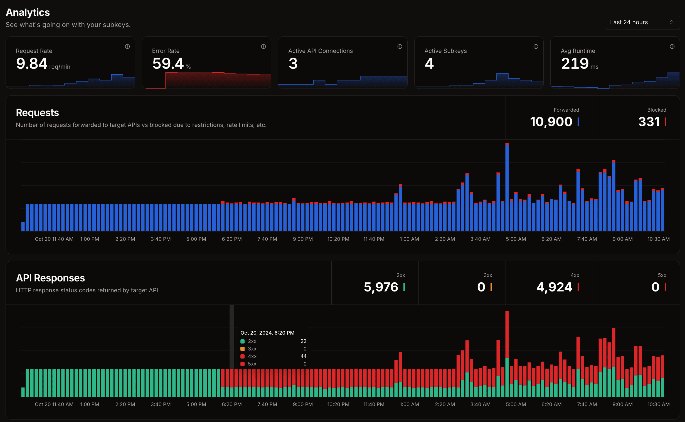Select the 2xx 5,976 responses total
685x422 pixels.
(375, 283)
